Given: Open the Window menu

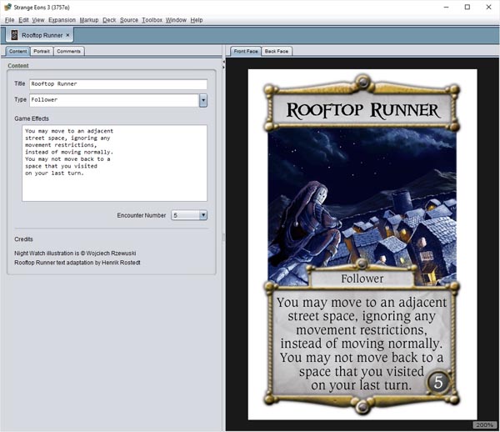Looking at the screenshot, I should (176, 20).
